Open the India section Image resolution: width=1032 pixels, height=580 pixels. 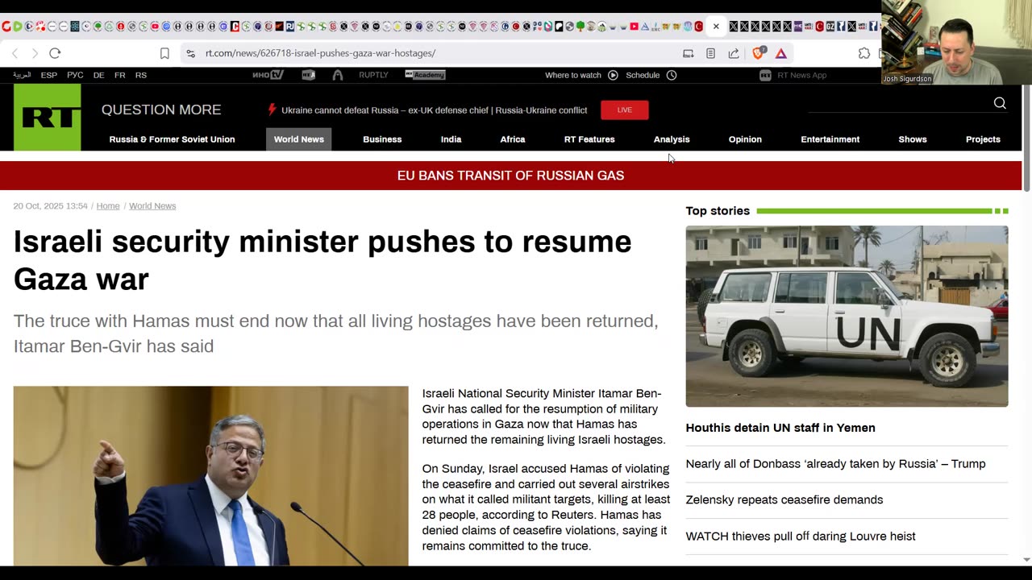[x=451, y=139]
